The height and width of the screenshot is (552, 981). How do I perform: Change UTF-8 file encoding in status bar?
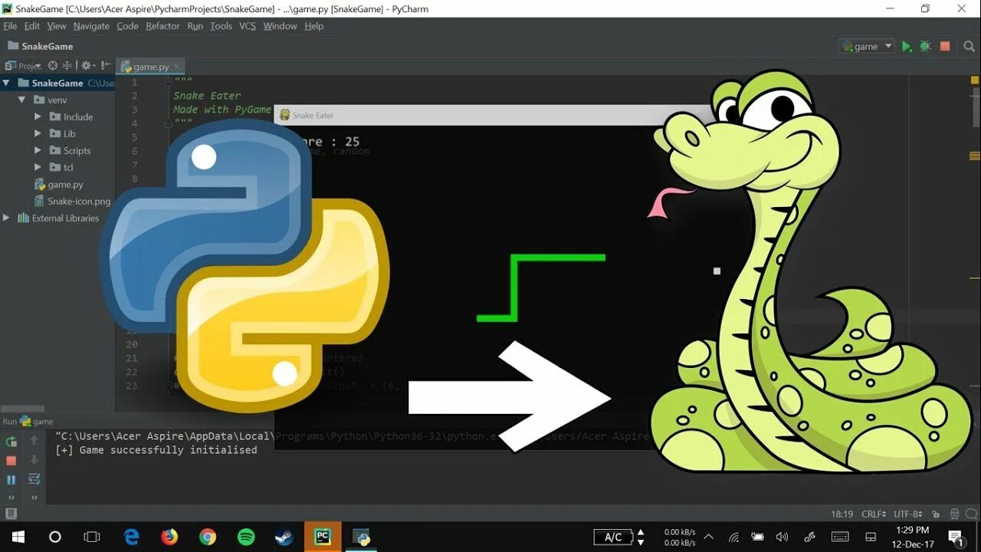tap(908, 514)
